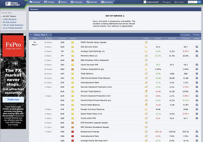This screenshot has width=203, height=142.
Task: Show graph for AIG Services Index
Action: click(197, 47)
